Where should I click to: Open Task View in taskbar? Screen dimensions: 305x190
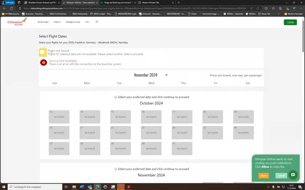click(66, 187)
